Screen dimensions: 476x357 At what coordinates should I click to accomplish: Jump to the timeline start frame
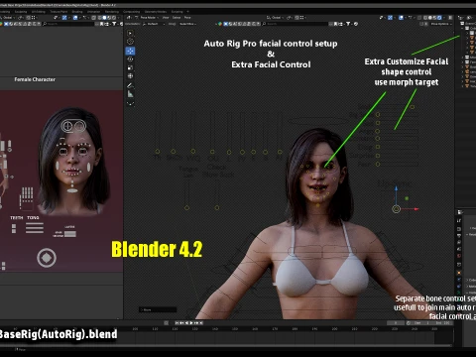(x=177, y=322)
